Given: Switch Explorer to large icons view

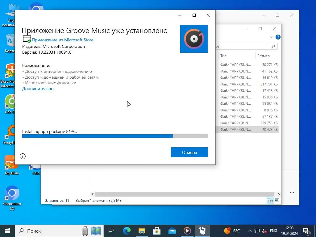Looking at the screenshot, I should [x=277, y=200].
